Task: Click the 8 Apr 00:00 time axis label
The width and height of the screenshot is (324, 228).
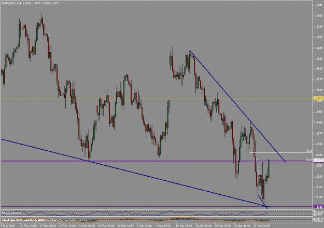Action: pos(164,226)
